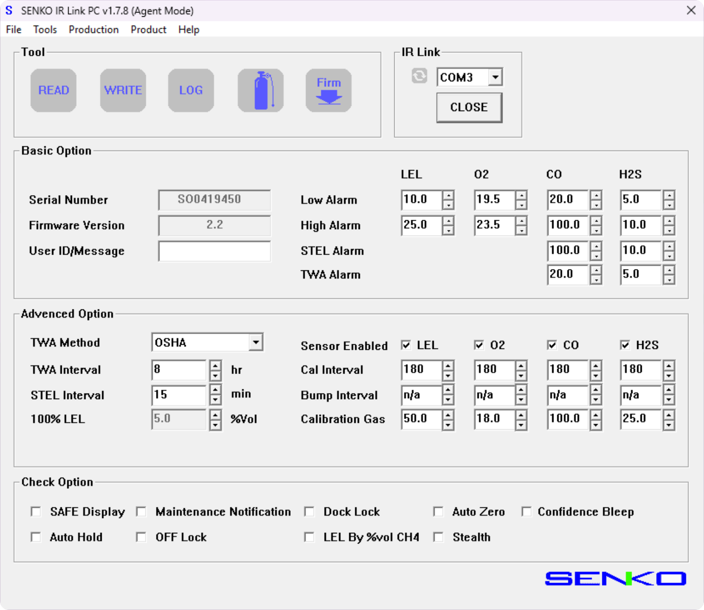The height and width of the screenshot is (610, 704).
Task: Click the READ tool icon
Action: 53,90
